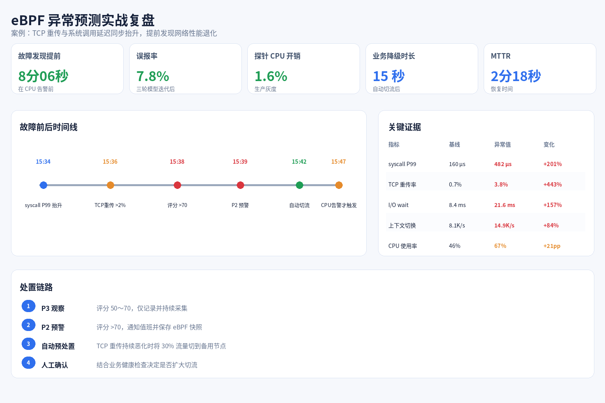This screenshot has width=605, height=403.
Task: Click the CPU告警才触发 timeline label
Action: pos(339,205)
